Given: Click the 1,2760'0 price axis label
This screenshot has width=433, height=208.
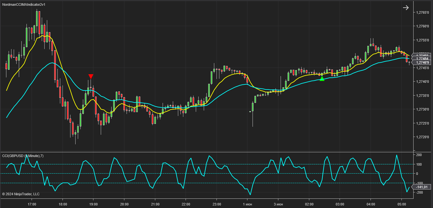Looking at the screenshot, I should coord(422,26).
